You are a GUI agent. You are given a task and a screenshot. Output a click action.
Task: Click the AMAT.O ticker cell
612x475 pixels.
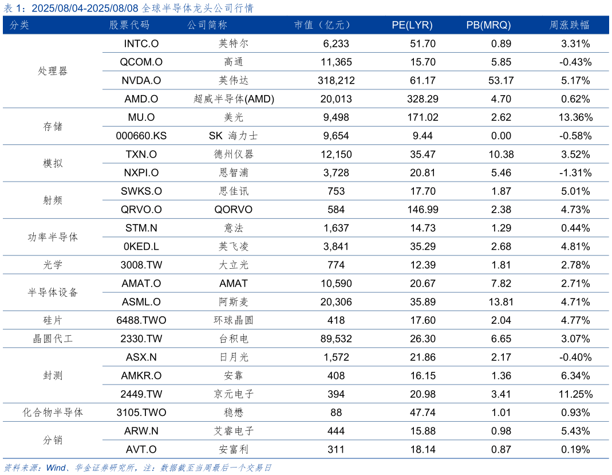141,283
